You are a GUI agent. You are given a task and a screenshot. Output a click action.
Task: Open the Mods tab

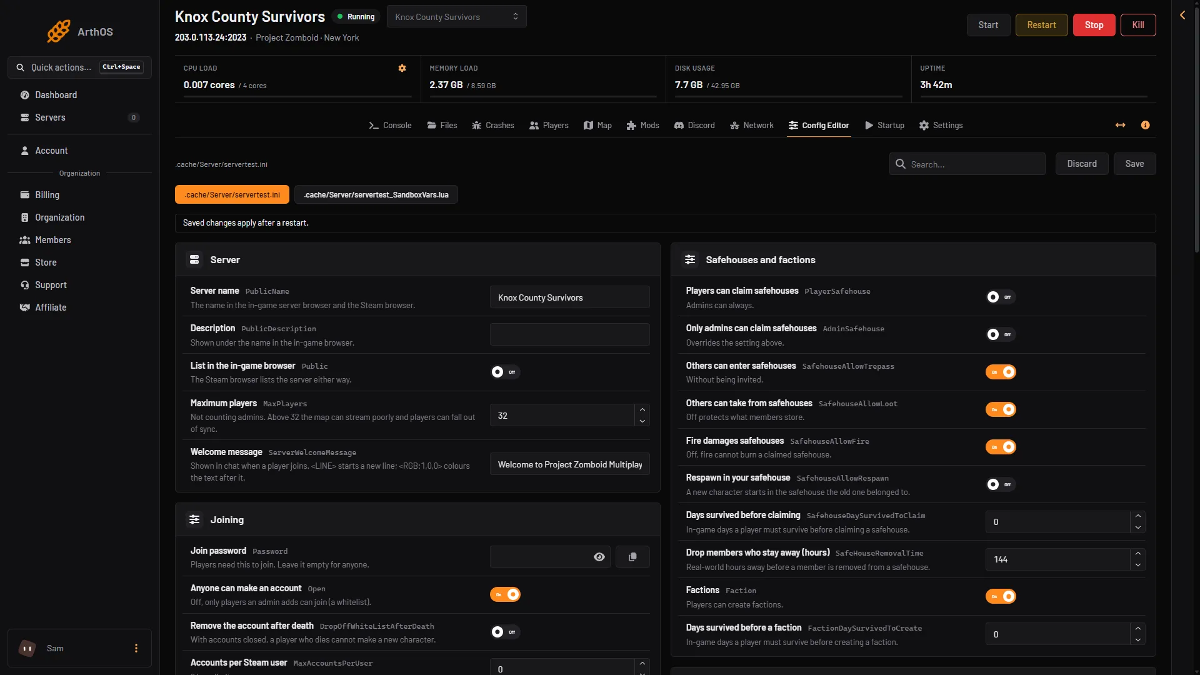tap(642, 125)
